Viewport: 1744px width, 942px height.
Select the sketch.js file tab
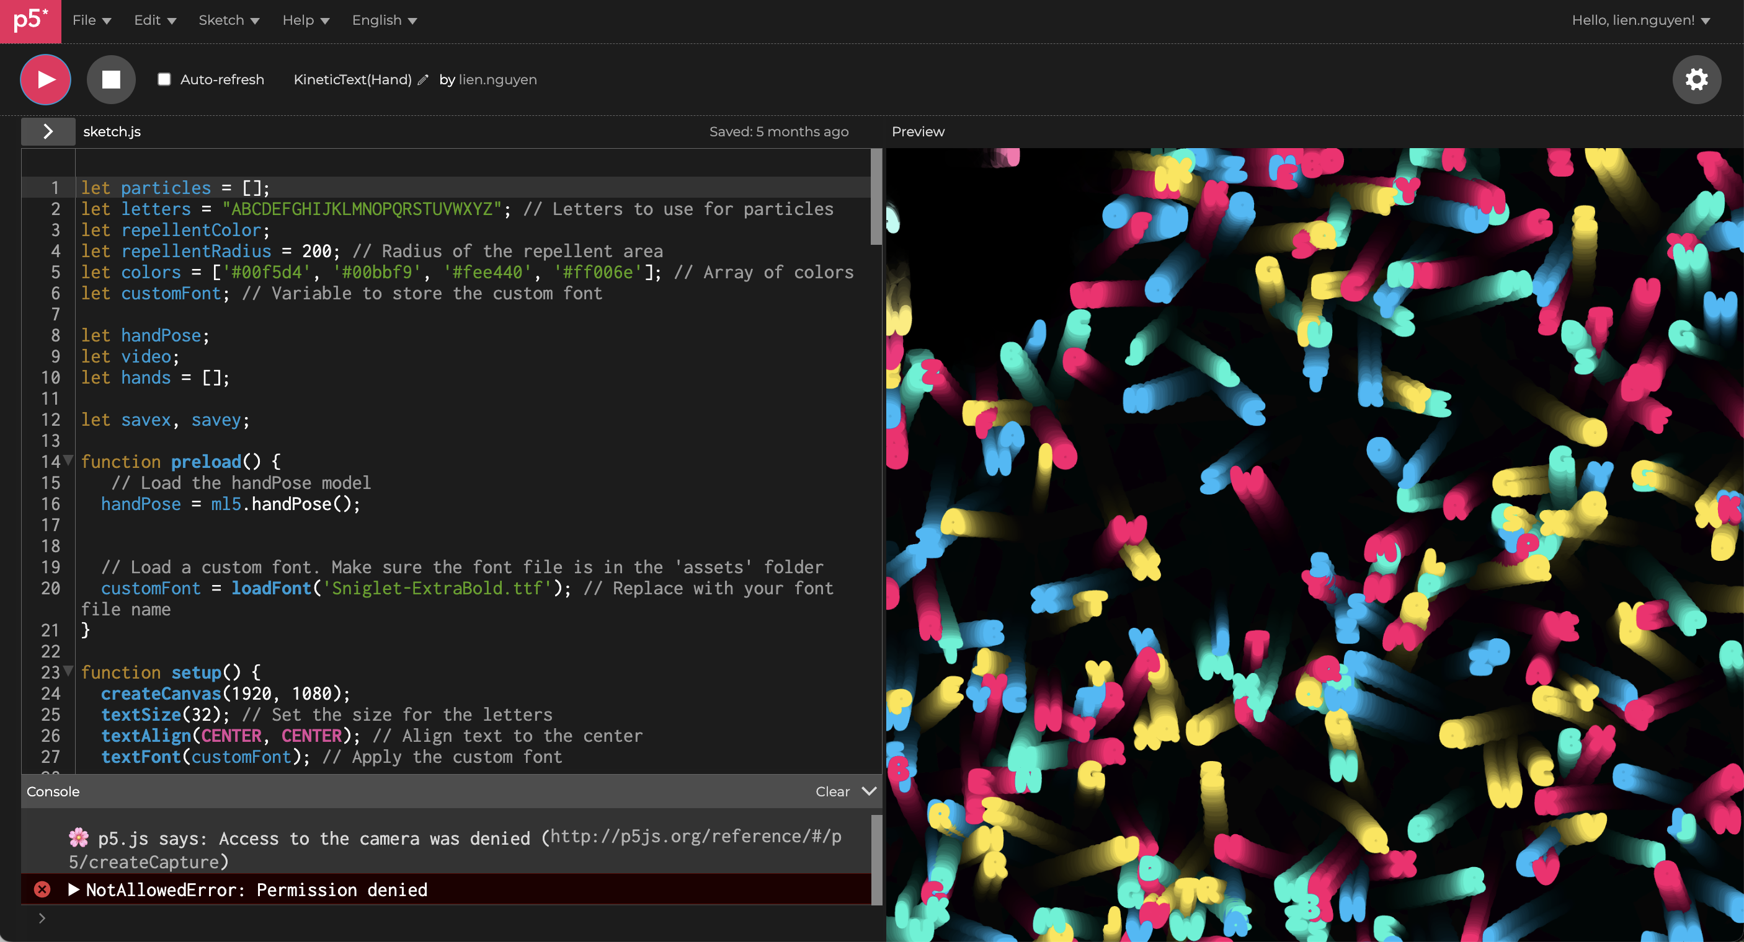112,131
